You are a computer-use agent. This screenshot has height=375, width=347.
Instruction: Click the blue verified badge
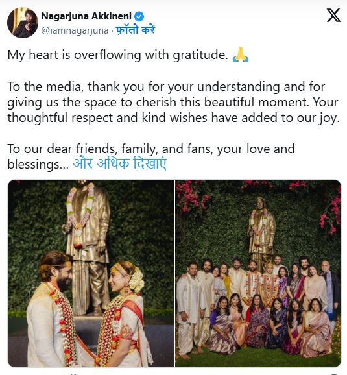click(x=139, y=16)
